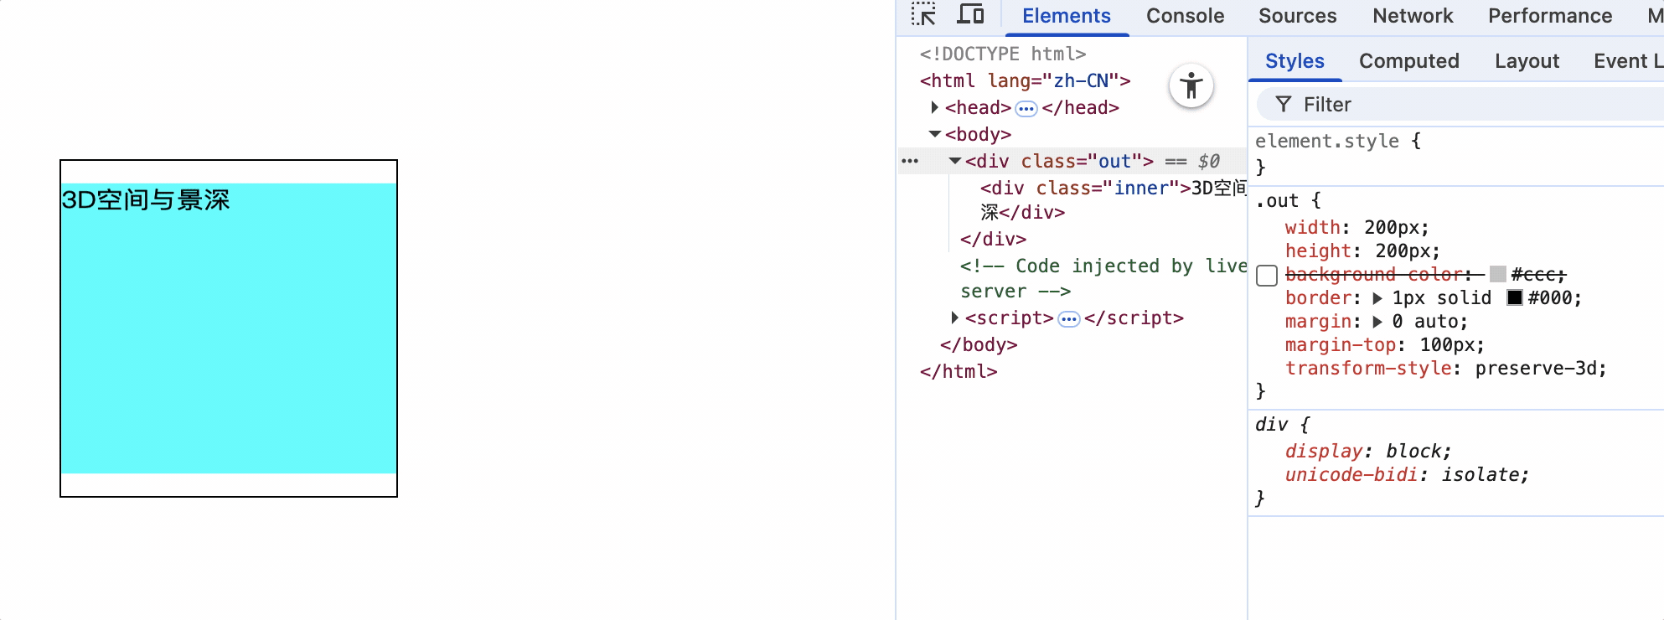Viewport: 1664px width, 620px height.
Task: Expand the collapsed head ellipsis badge
Action: click(x=1026, y=108)
